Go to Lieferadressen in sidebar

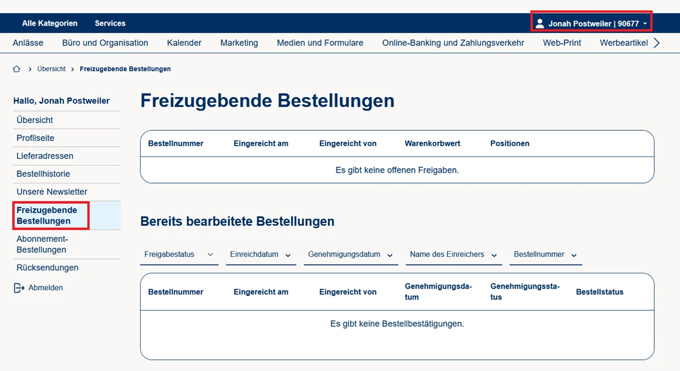click(x=45, y=156)
